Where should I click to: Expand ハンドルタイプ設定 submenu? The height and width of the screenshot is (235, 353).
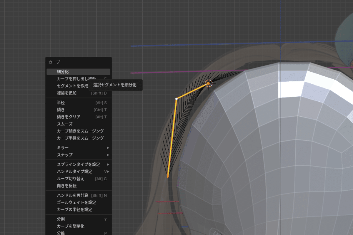coord(78,172)
